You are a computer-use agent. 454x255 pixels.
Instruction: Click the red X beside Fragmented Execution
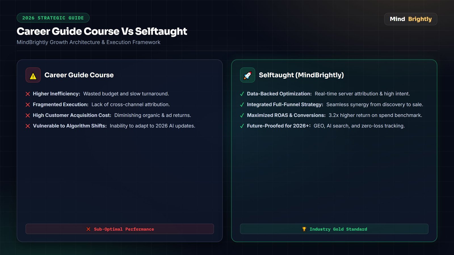(28, 105)
